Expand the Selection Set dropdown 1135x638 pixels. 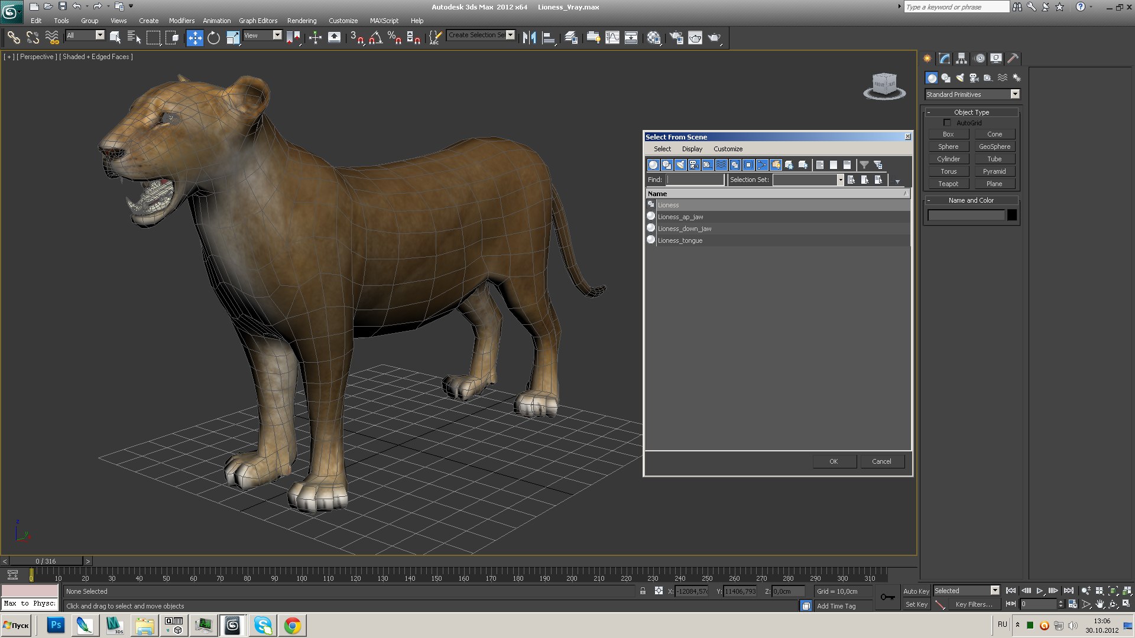(x=841, y=180)
